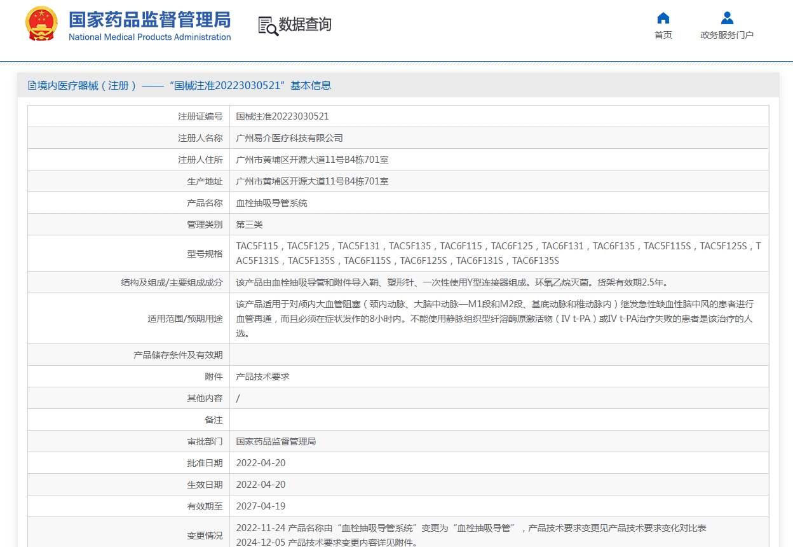Click the 数据查询 heading text
This screenshot has width=793, height=547.
(x=305, y=25)
